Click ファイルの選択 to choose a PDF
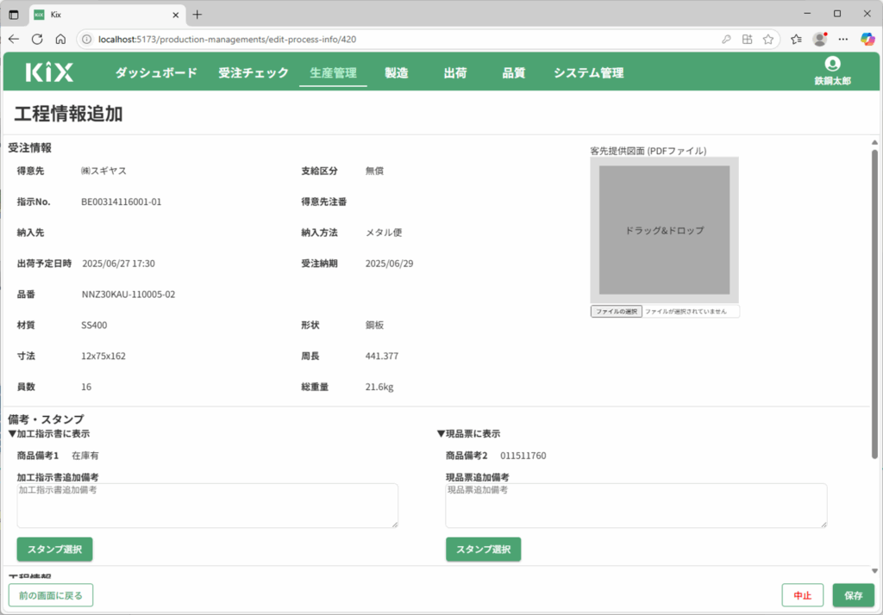Viewport: 883px width, 615px height. [x=616, y=311]
